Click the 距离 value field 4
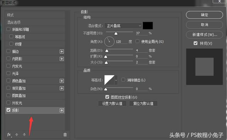Image resolution: width=227 pixels, height=140 pixels. [142, 50]
